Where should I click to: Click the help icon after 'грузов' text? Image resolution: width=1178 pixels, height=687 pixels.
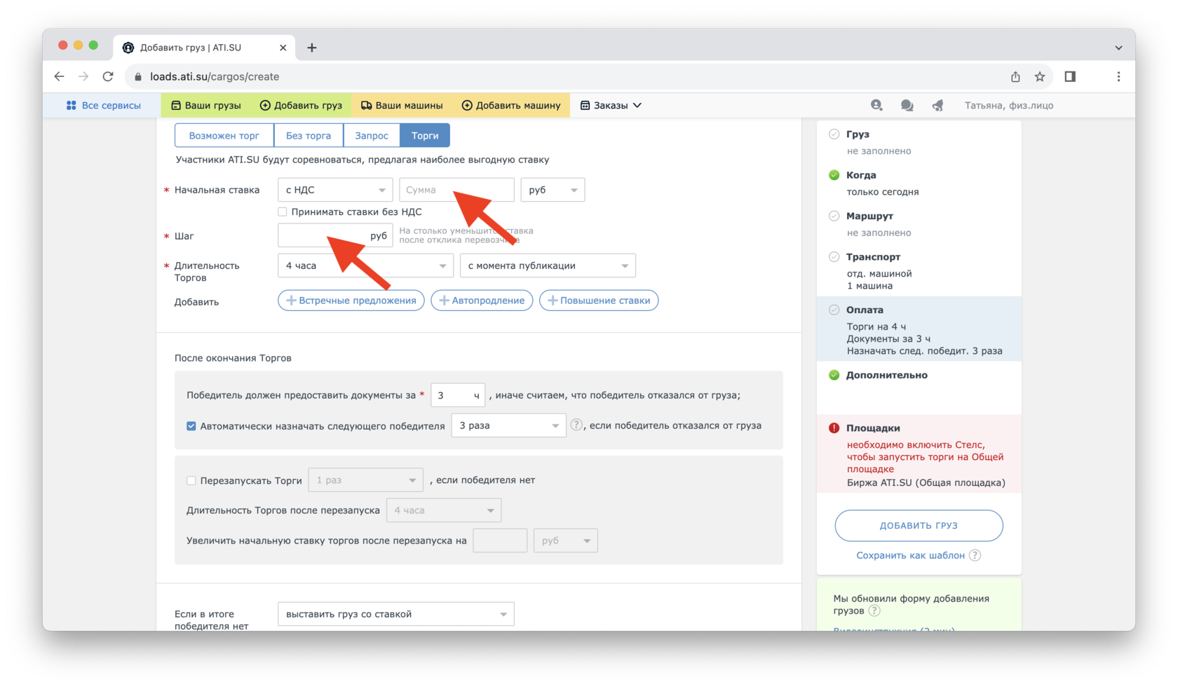click(x=874, y=611)
